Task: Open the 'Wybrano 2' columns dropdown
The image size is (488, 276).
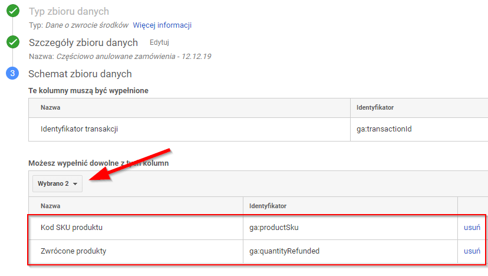Action: click(x=57, y=184)
